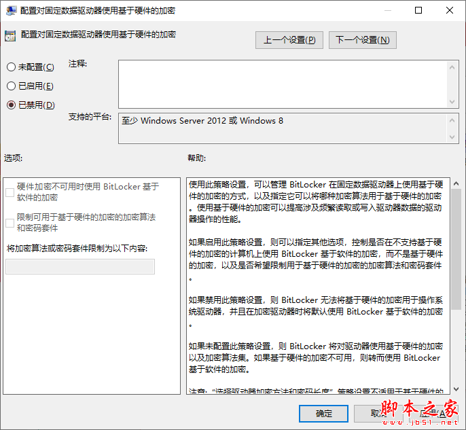The height and width of the screenshot is (430, 466).
Task: Click the 确定 button
Action: point(323,414)
